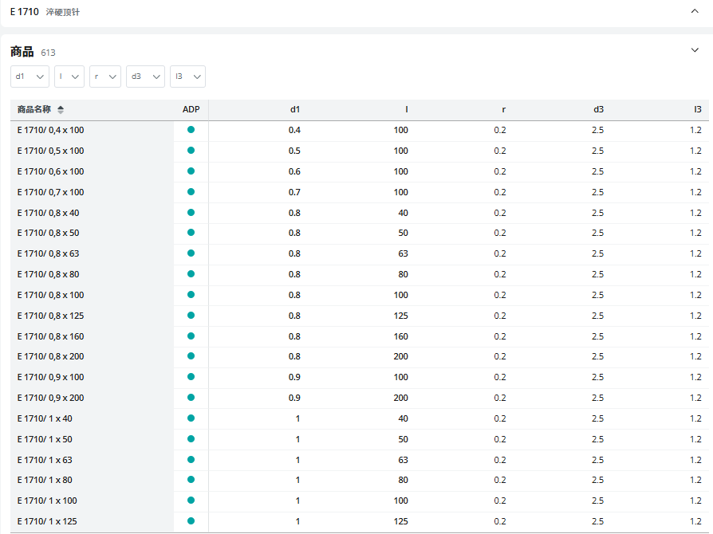Click ADP dot for E 1710/ 1 x 40
This screenshot has height=534, width=713.
pyautogui.click(x=191, y=418)
